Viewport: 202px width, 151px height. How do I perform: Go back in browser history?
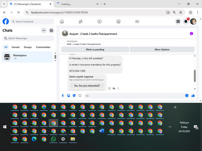click(x=4, y=12)
